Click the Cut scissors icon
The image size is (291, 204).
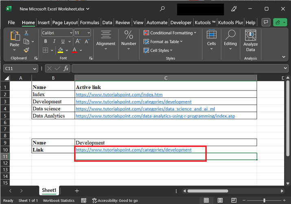[26, 33]
